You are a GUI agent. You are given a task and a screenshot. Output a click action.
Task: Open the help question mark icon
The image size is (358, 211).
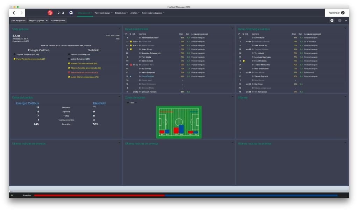pos(340,21)
